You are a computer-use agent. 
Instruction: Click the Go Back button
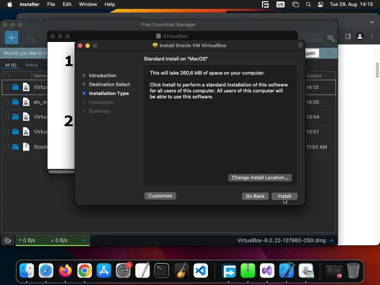coord(255,196)
